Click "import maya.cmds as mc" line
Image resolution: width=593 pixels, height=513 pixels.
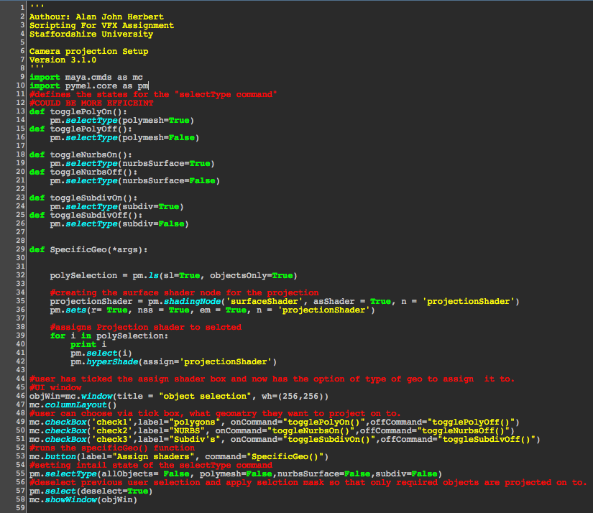point(86,77)
